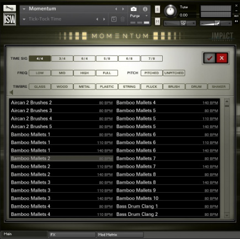Screen dimensions: 240x239
Task: Select Bamboo Mallets 6 at 110 BPM
Action: click(167, 142)
